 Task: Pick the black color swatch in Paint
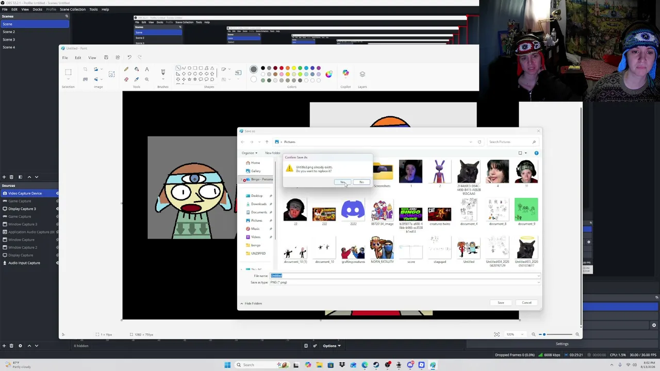pyautogui.click(x=263, y=68)
